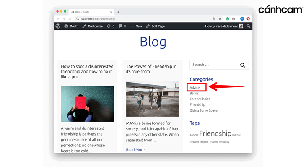Open the Giving Some Space category
The width and height of the screenshot is (306, 167).
pyautogui.click(x=203, y=110)
